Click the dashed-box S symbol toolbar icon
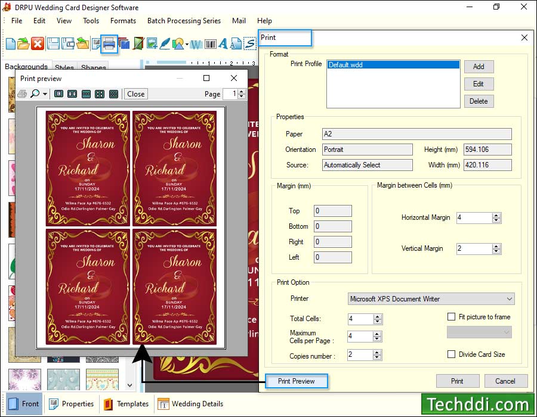Viewport: 537px width, 417px height. (250, 43)
